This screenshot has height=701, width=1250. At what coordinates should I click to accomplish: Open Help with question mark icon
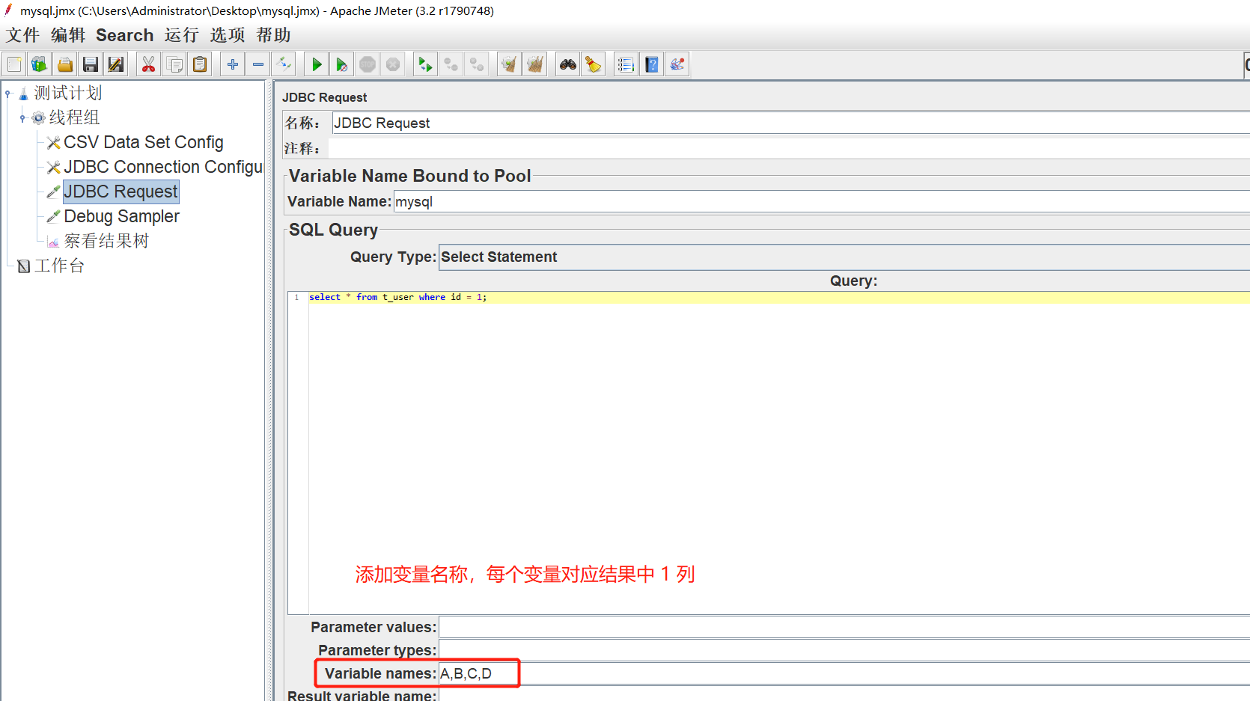pyautogui.click(x=652, y=65)
